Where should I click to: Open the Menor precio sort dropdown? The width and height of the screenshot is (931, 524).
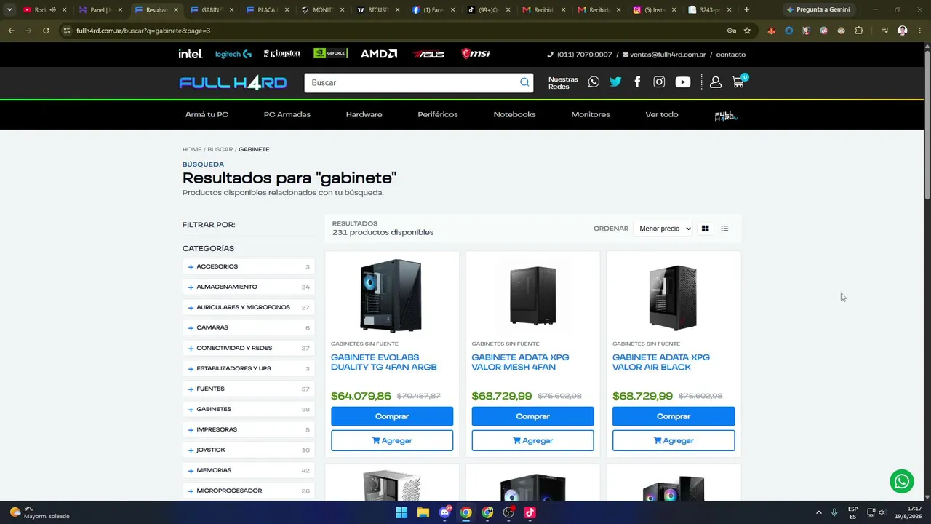click(663, 229)
